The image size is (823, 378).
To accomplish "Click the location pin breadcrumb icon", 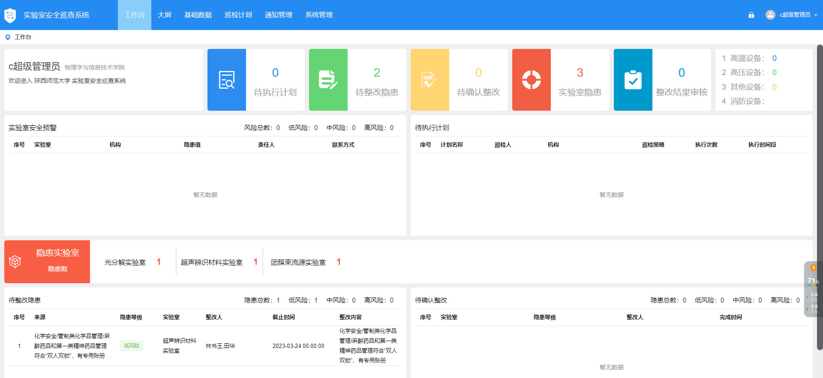I will tap(8, 37).
